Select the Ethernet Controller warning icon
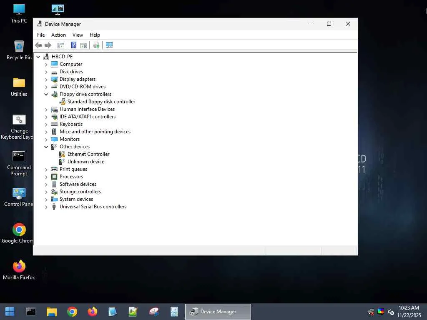Image resolution: width=427 pixels, height=320 pixels. coord(62,154)
